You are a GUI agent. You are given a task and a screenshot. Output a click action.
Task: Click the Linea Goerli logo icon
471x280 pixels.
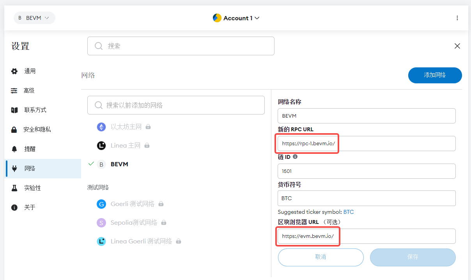[101, 241]
